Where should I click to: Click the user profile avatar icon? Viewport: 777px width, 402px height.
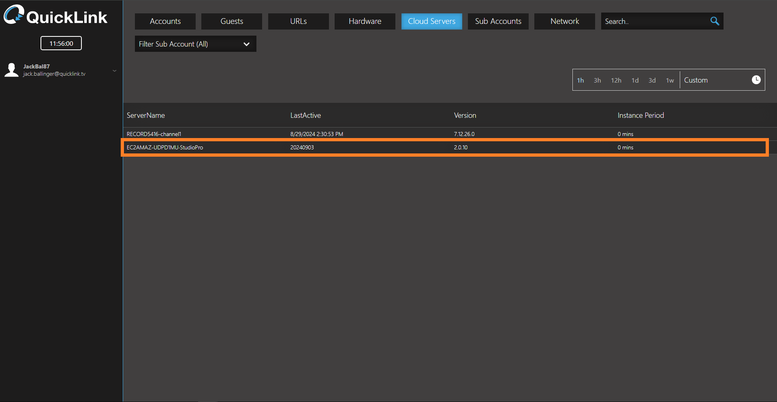pos(11,70)
